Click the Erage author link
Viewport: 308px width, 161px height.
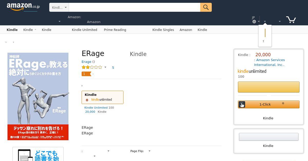[86, 62]
